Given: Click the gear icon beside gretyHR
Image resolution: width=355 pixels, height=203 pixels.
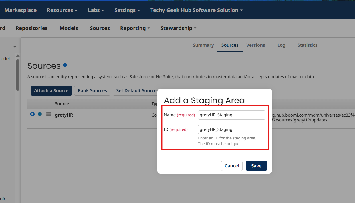Looking at the screenshot, I should (32, 114).
